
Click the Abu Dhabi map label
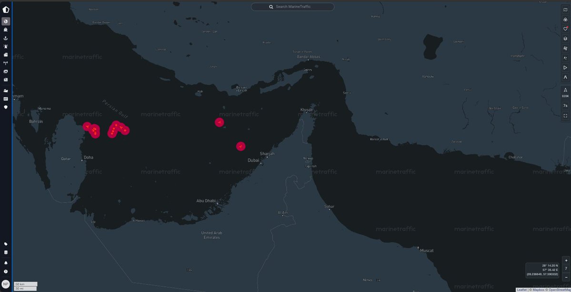click(x=206, y=201)
